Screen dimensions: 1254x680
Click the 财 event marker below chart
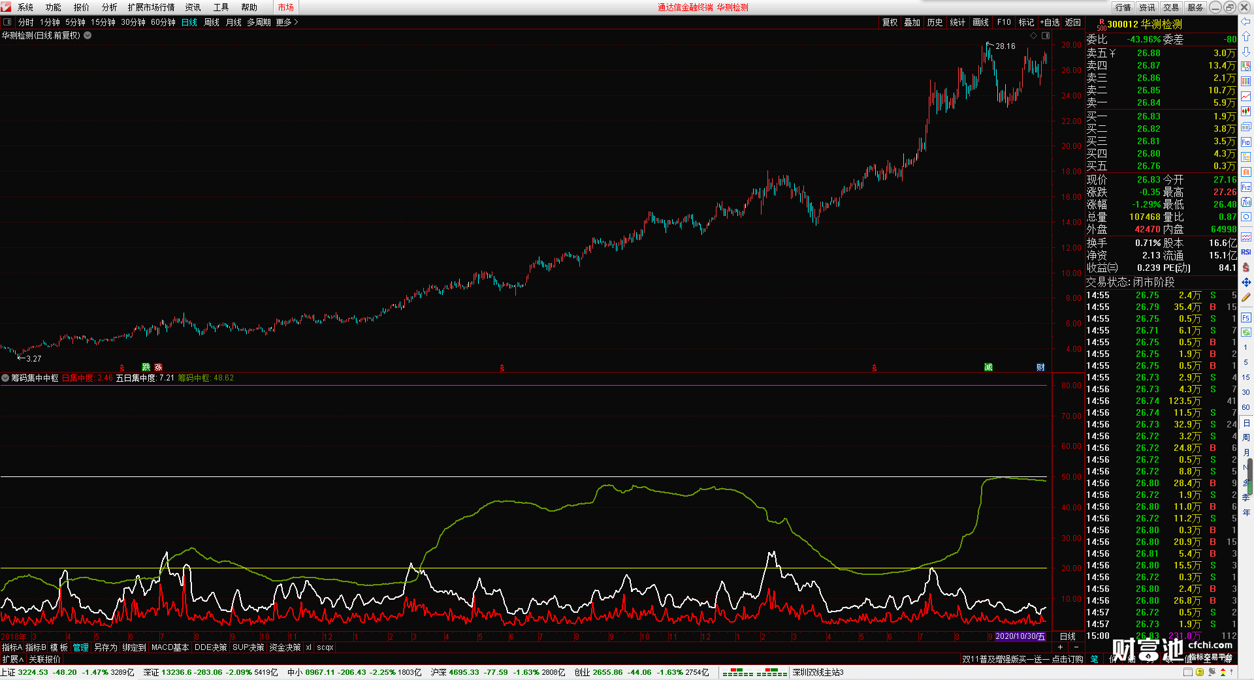pos(1040,367)
